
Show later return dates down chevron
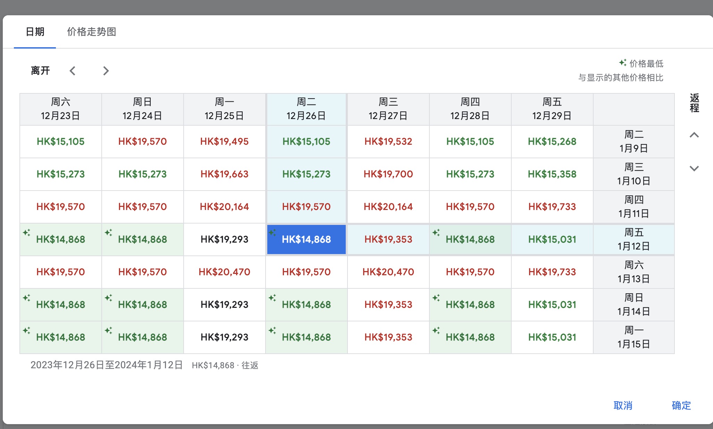coord(694,168)
